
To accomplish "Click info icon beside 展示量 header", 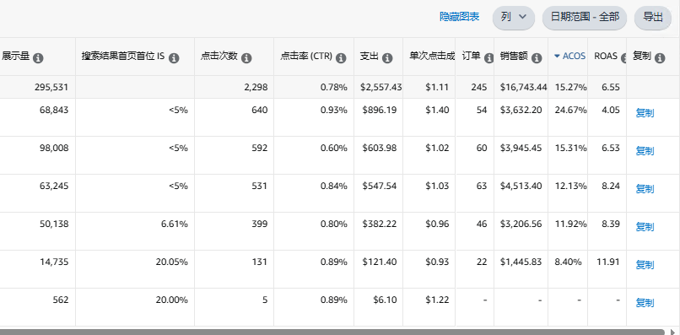I will pos(38,58).
